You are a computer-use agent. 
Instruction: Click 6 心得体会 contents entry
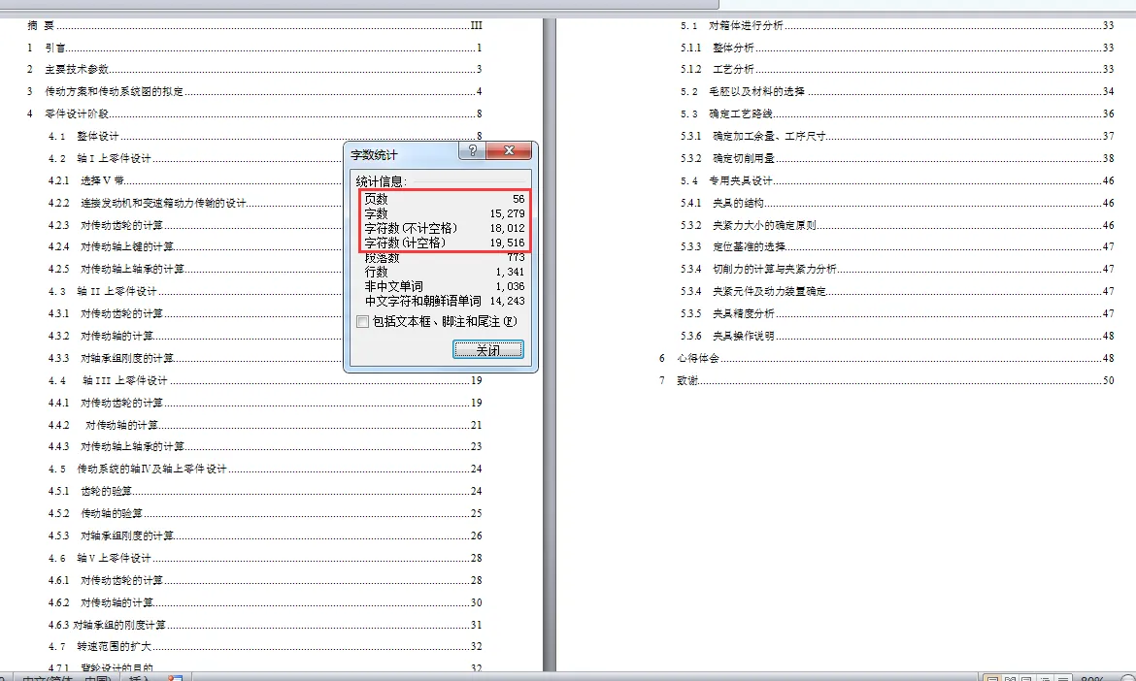886,358
